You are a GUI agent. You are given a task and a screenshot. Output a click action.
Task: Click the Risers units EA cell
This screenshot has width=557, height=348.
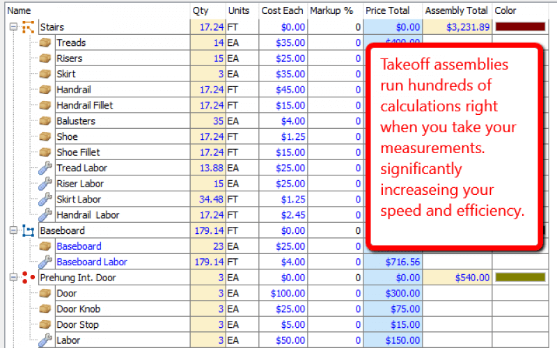point(242,58)
